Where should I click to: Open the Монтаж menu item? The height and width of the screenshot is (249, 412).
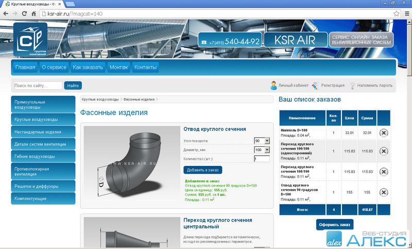[x=118, y=68]
